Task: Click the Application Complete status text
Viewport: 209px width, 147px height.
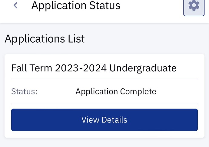Action: pyautogui.click(x=116, y=91)
